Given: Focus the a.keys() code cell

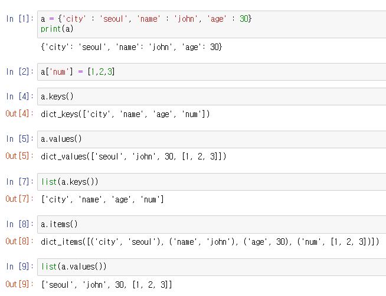Looking at the screenshot, I should click(x=211, y=96).
